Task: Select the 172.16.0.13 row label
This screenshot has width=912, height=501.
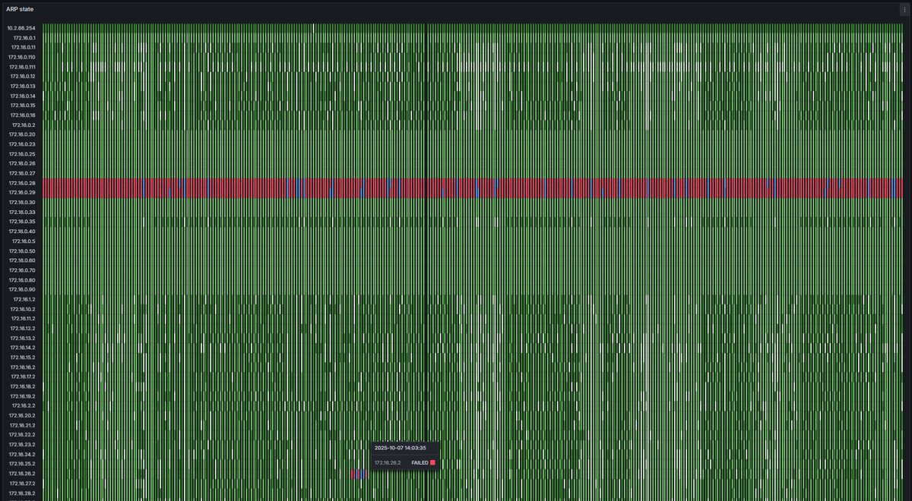Action: 23,86
